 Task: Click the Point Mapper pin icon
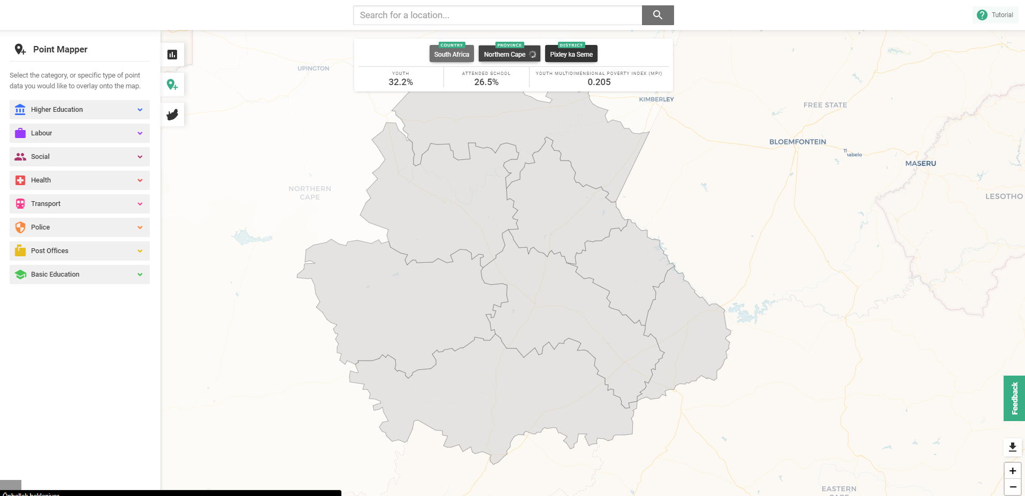click(x=20, y=49)
